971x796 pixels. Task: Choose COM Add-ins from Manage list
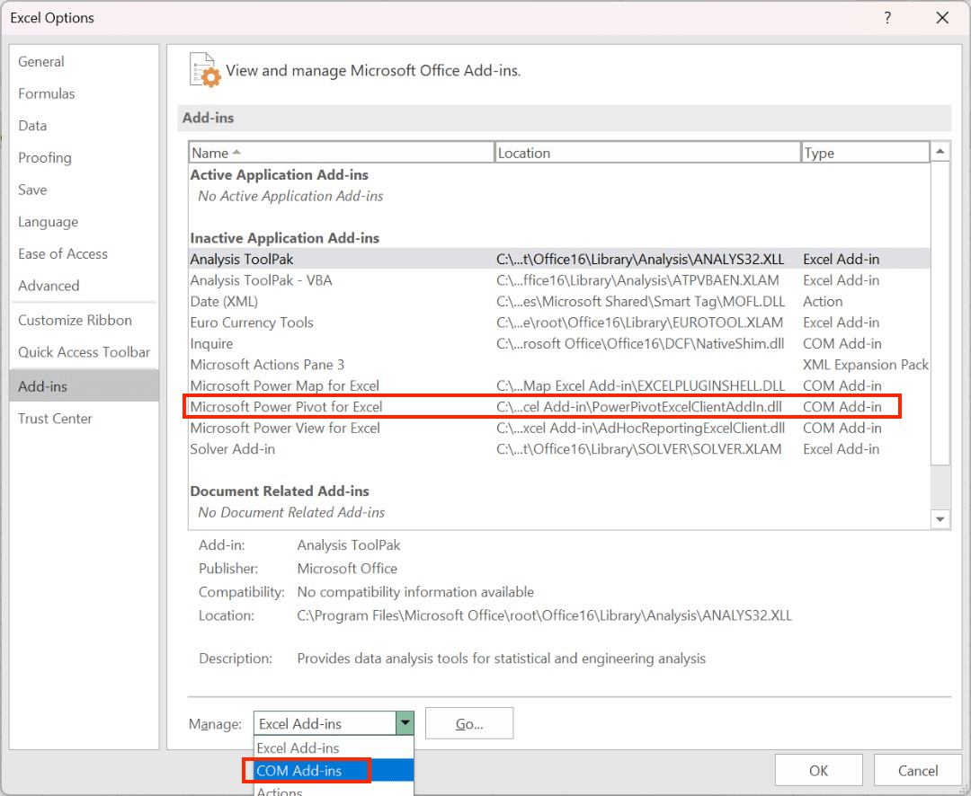point(334,771)
